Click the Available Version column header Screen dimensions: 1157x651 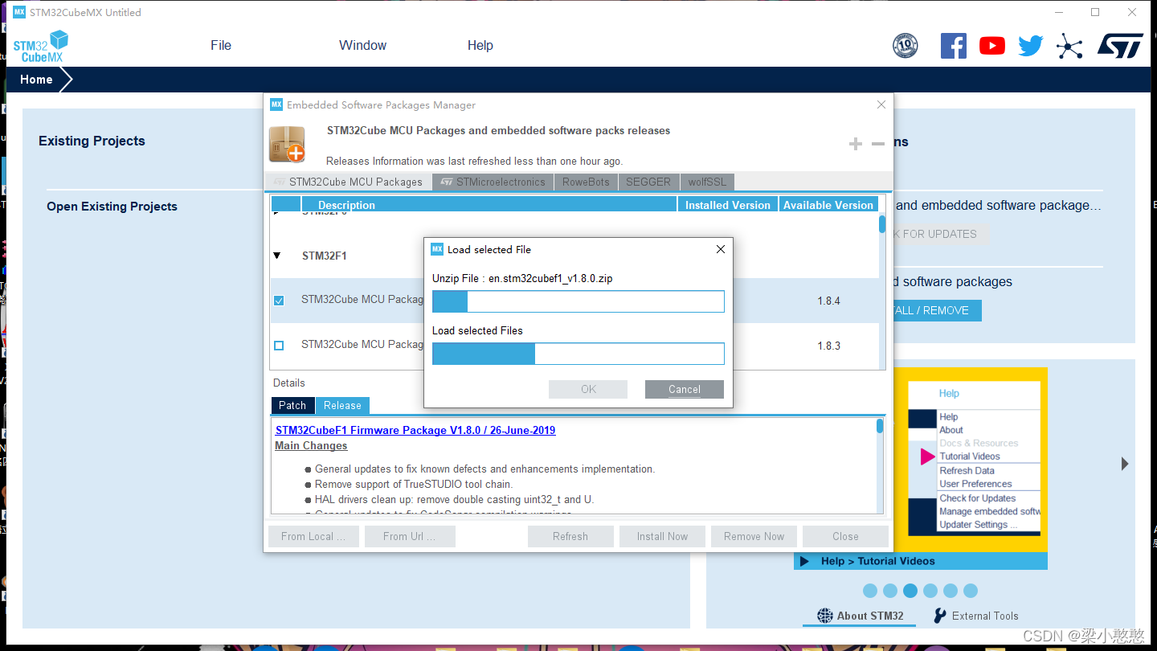(828, 205)
